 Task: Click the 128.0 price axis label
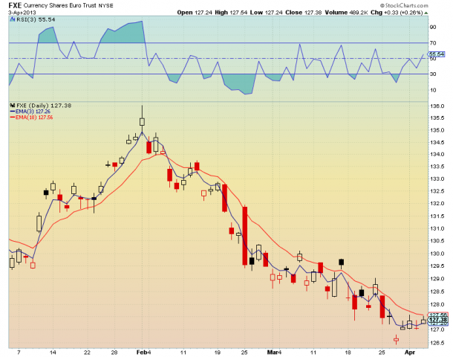(437, 305)
